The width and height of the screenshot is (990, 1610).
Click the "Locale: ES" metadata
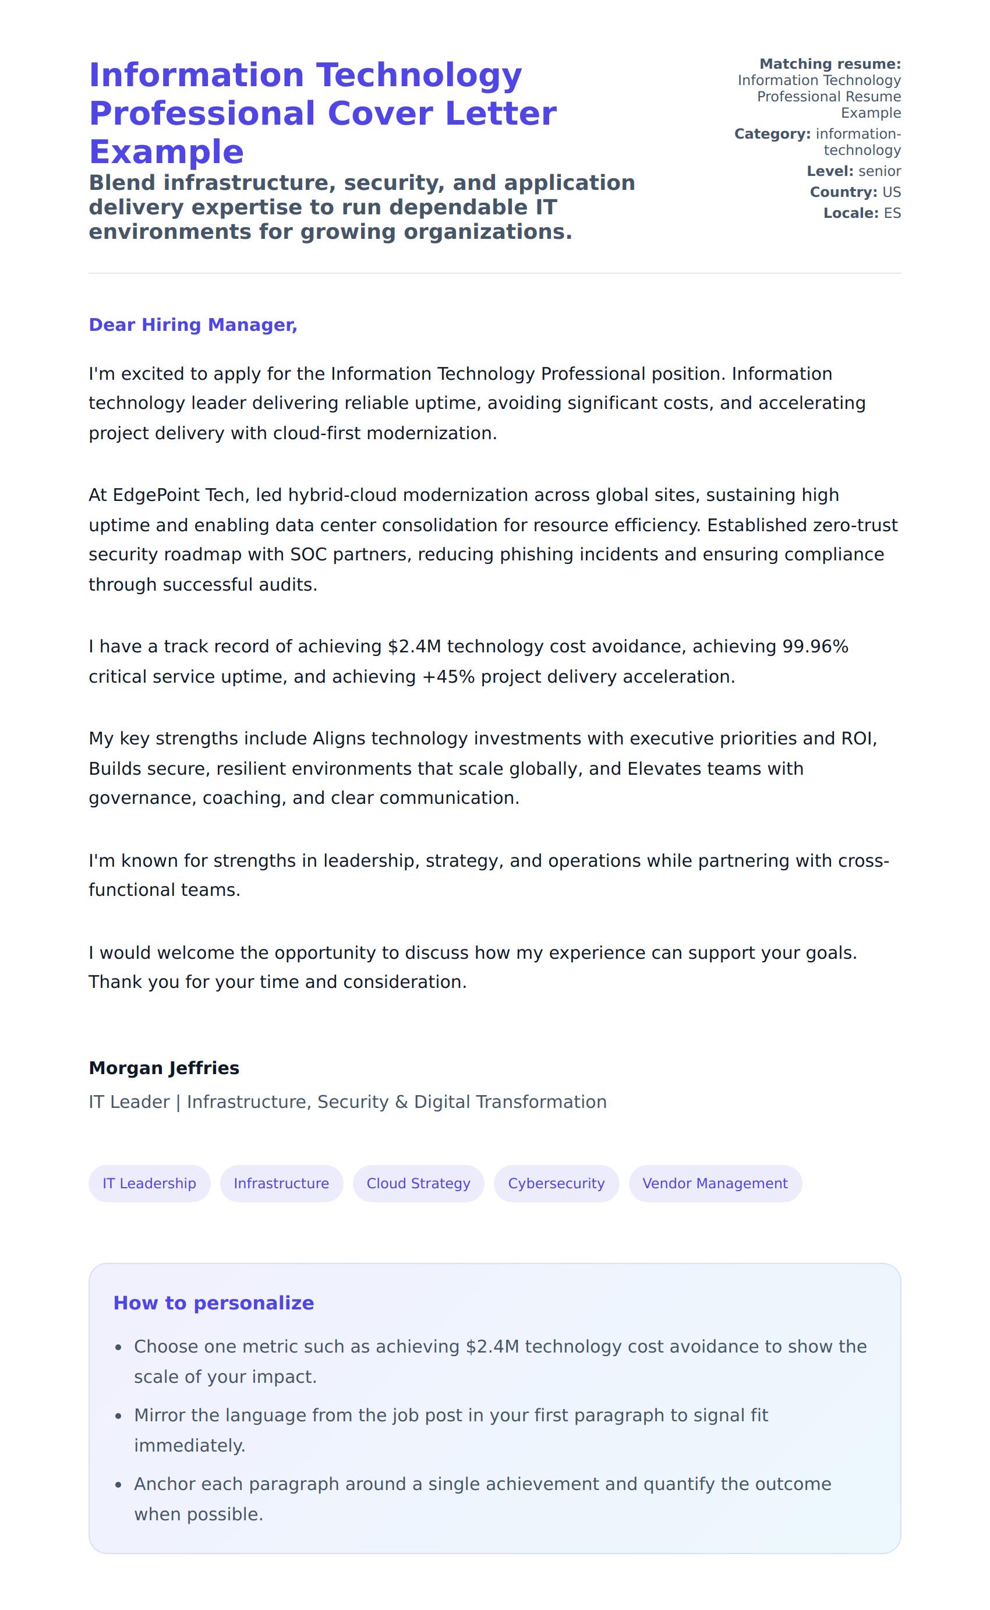click(x=862, y=213)
